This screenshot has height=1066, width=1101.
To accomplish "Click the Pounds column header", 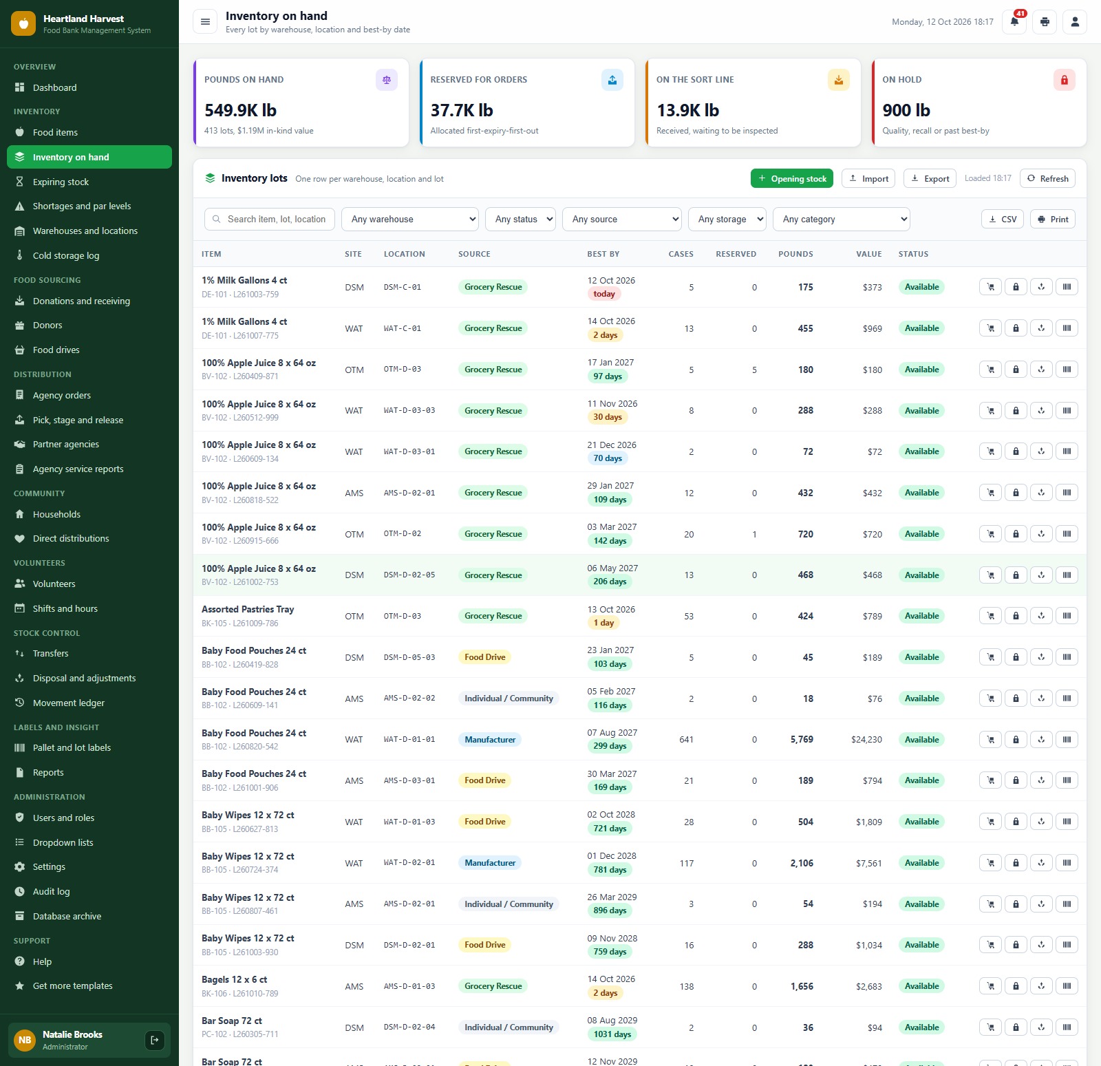I will [x=795, y=254].
